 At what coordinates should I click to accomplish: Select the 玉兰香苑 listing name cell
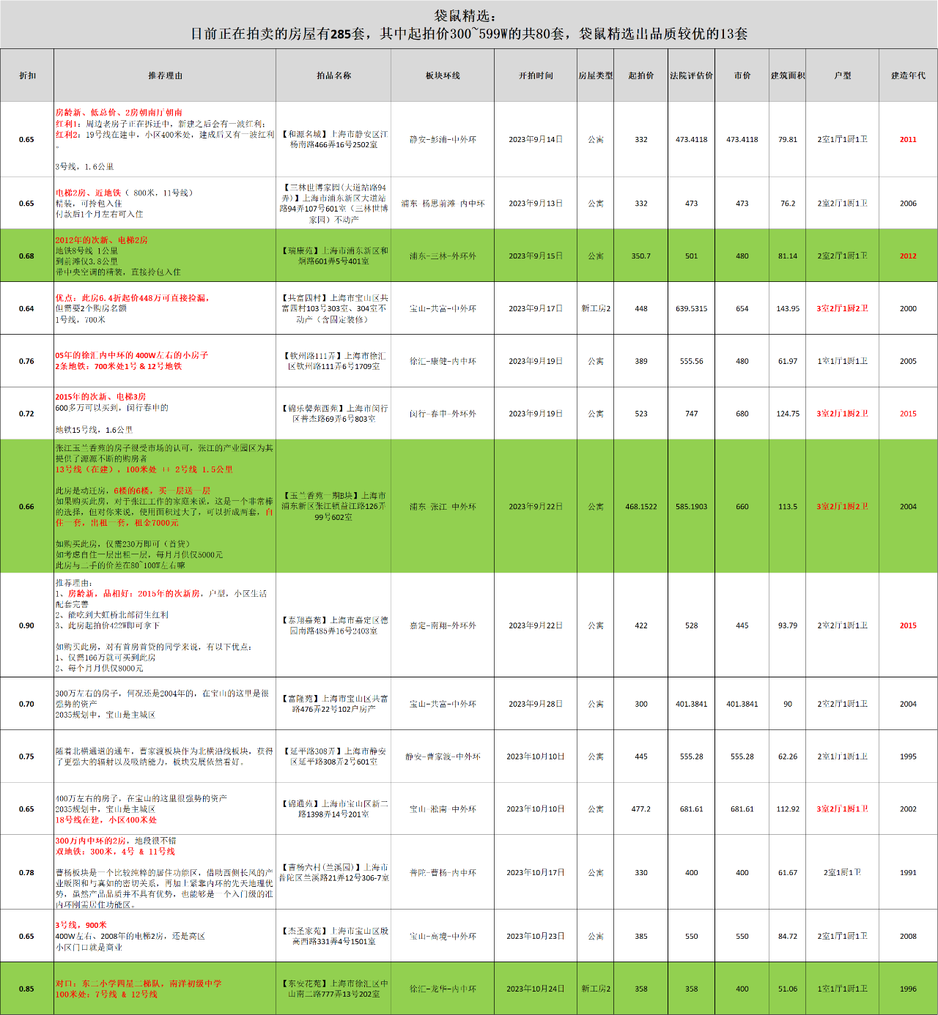click(x=333, y=506)
